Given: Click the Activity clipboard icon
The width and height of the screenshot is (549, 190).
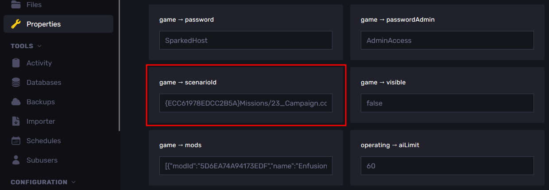Looking at the screenshot, I should click(16, 63).
